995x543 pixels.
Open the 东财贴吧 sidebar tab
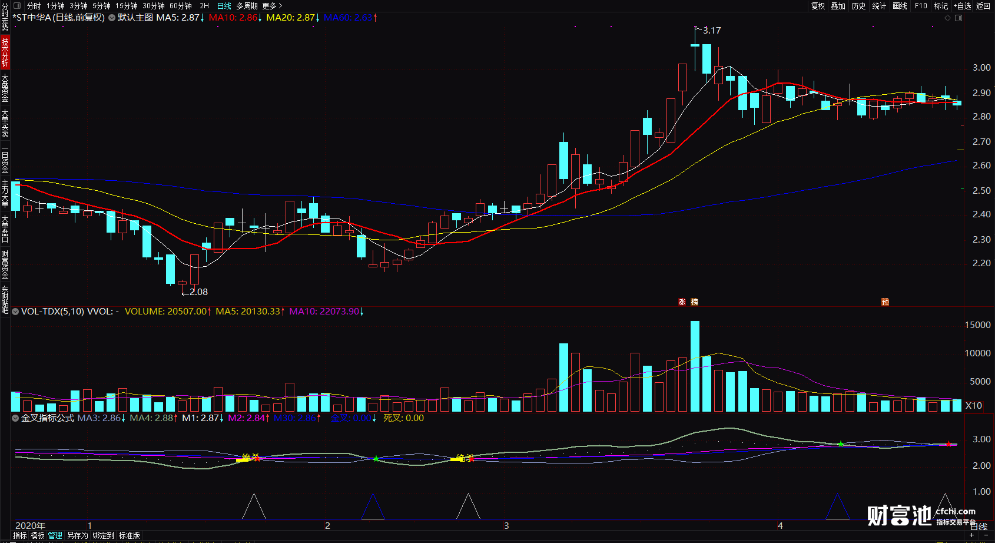pos(5,300)
